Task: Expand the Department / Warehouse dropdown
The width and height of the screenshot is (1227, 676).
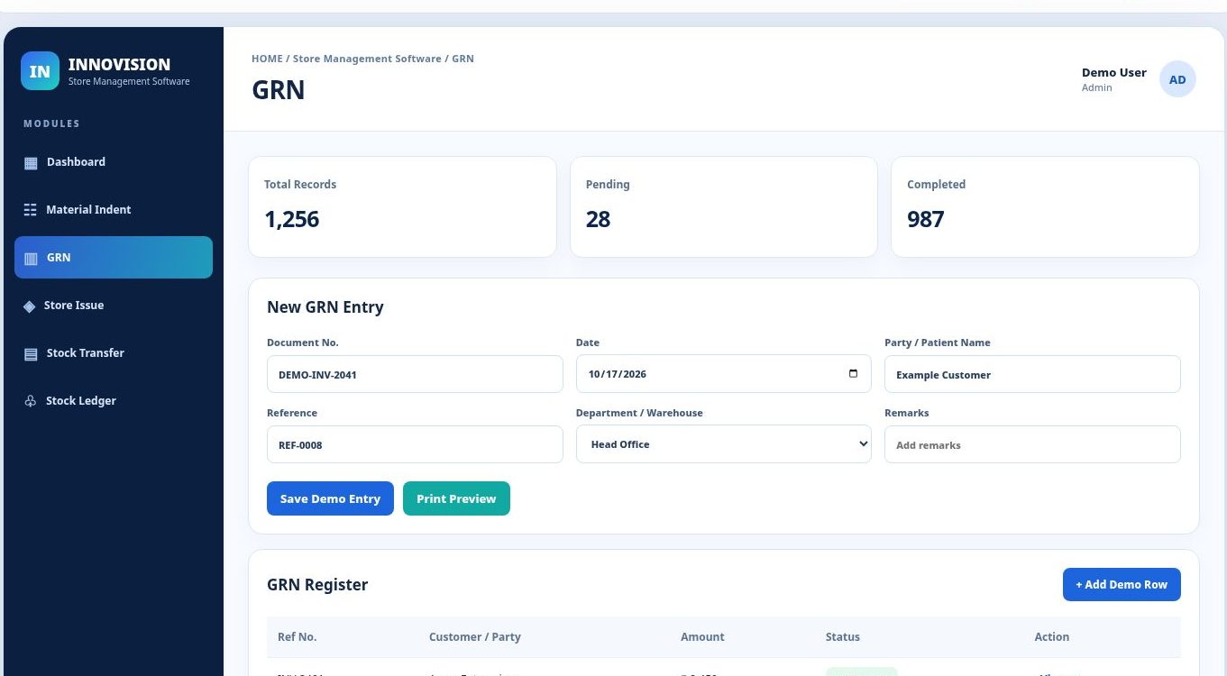Action: coord(724,444)
